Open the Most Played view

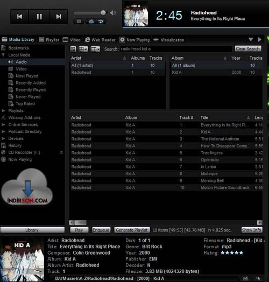[27, 76]
